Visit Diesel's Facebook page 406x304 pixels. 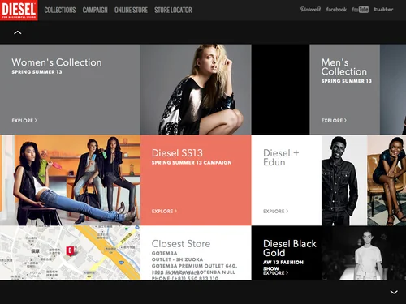[336, 10]
